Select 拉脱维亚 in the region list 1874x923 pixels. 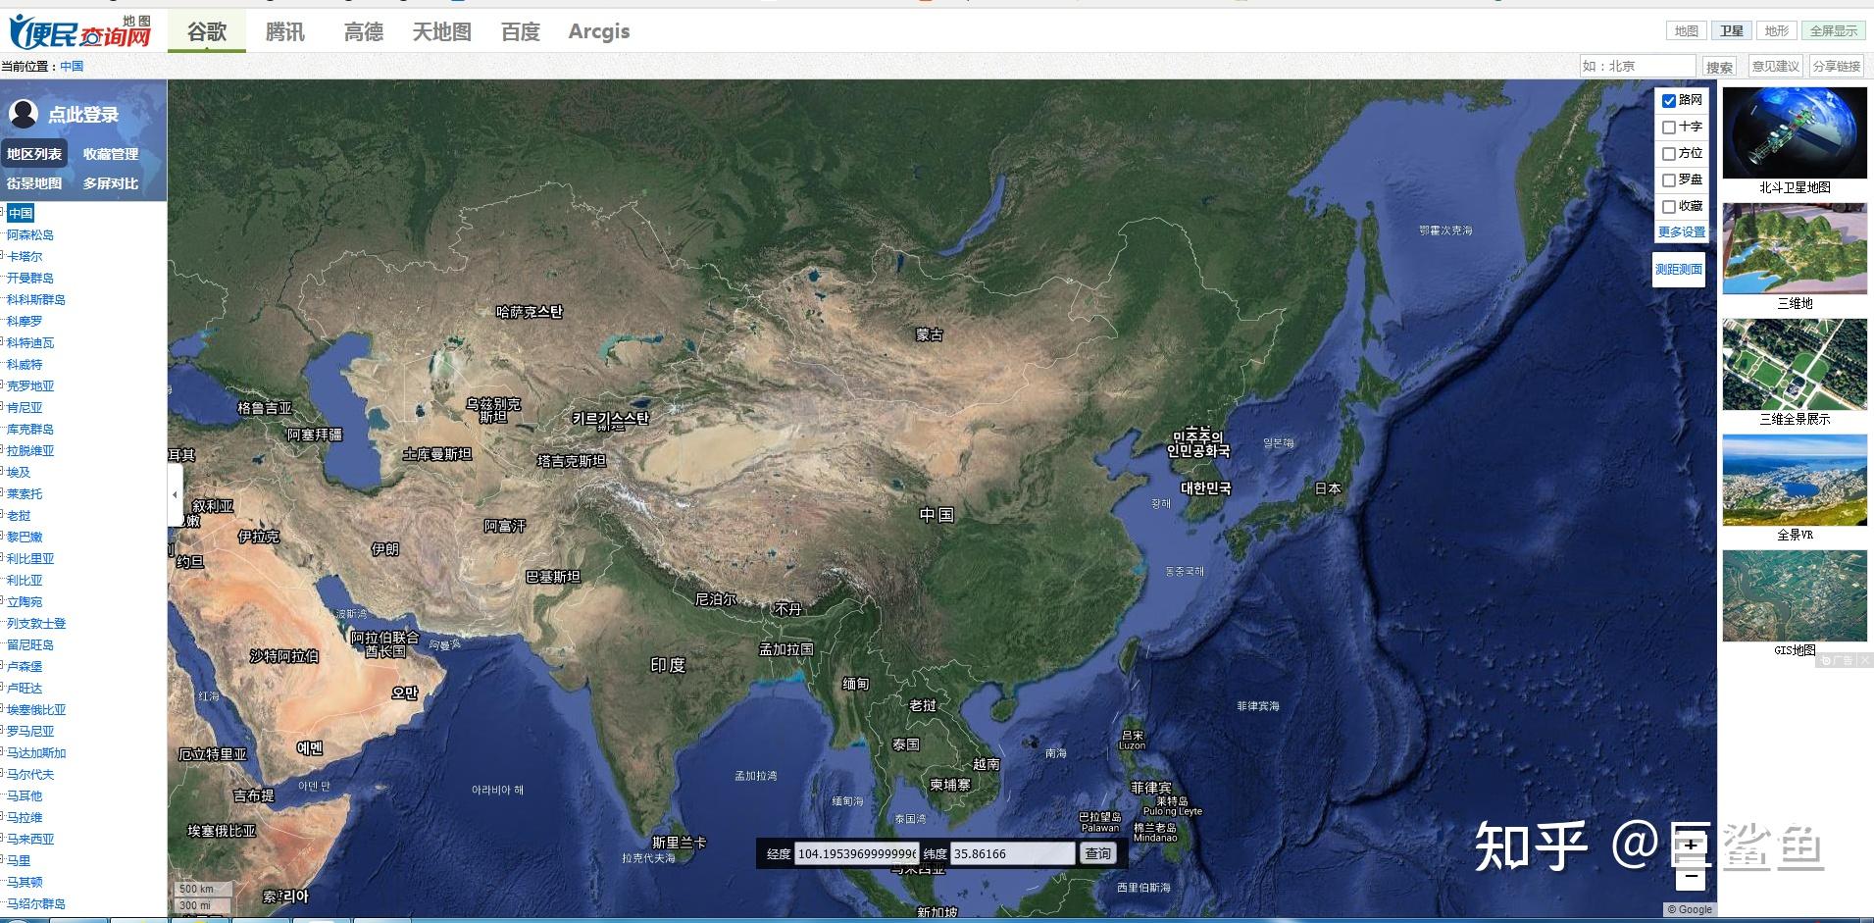pos(30,450)
